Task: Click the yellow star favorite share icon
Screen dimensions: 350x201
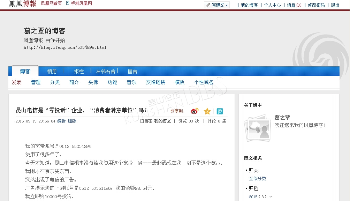Action: pyautogui.click(x=207, y=111)
